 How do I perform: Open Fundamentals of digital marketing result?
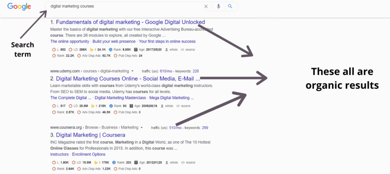[x=130, y=22]
